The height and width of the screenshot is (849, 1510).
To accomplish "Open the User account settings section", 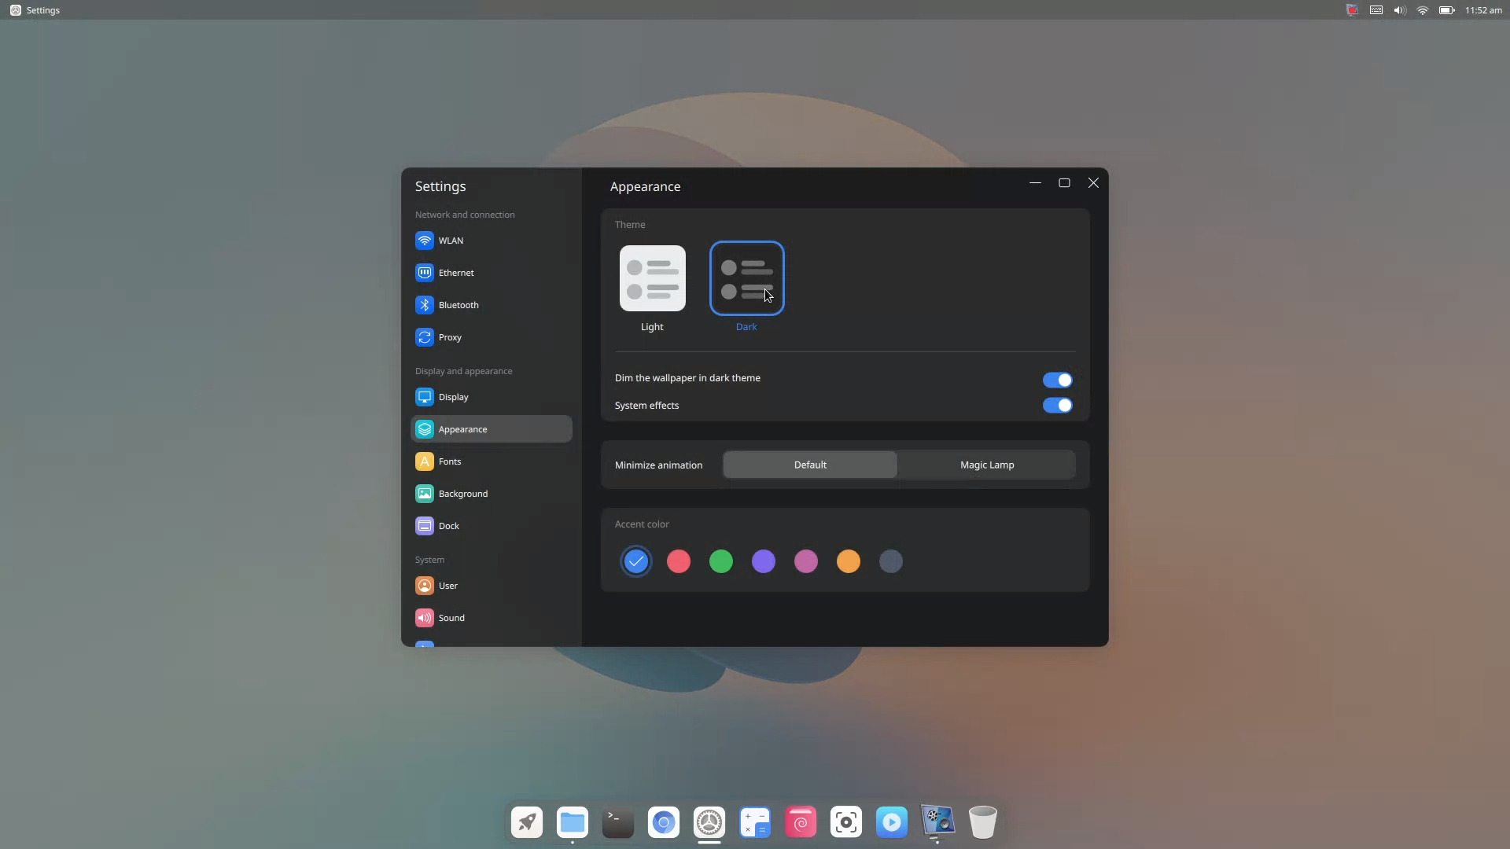I will point(446,586).
